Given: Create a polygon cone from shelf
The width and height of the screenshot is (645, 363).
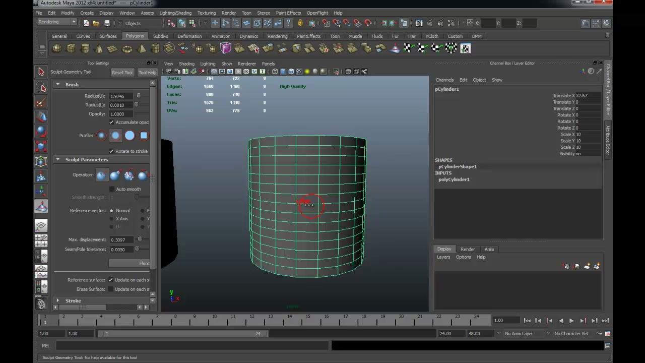Looking at the screenshot, I should click(x=99, y=48).
